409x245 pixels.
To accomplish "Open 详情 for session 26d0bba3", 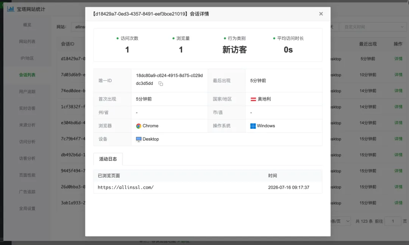I will point(398,187).
